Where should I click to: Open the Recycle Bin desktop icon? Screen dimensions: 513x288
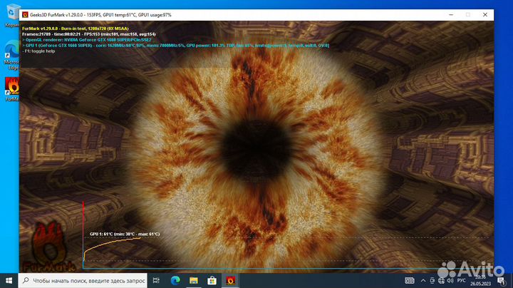point(13,15)
